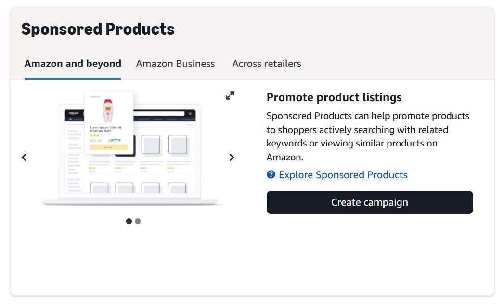Image resolution: width=504 pixels, height=305 pixels.
Task: Select the second carousel indicator dot
Action: click(138, 221)
